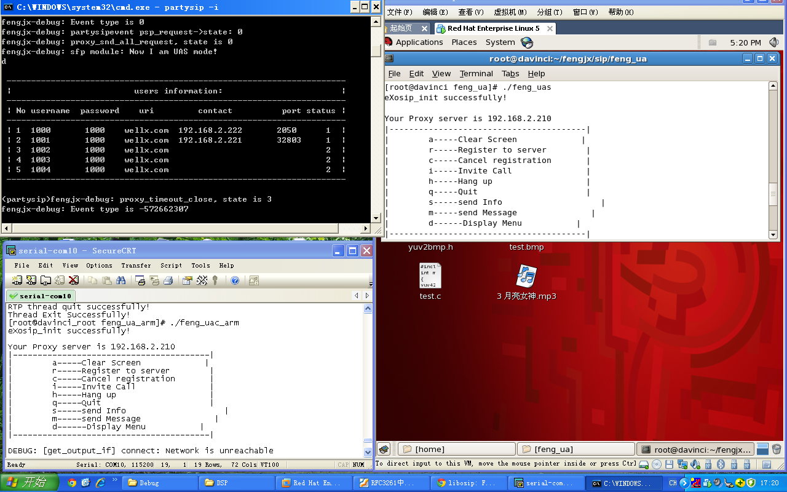This screenshot has width=787, height=492.
Task: Click the Bluetooth icon in VM status bar
Action: pos(721,464)
